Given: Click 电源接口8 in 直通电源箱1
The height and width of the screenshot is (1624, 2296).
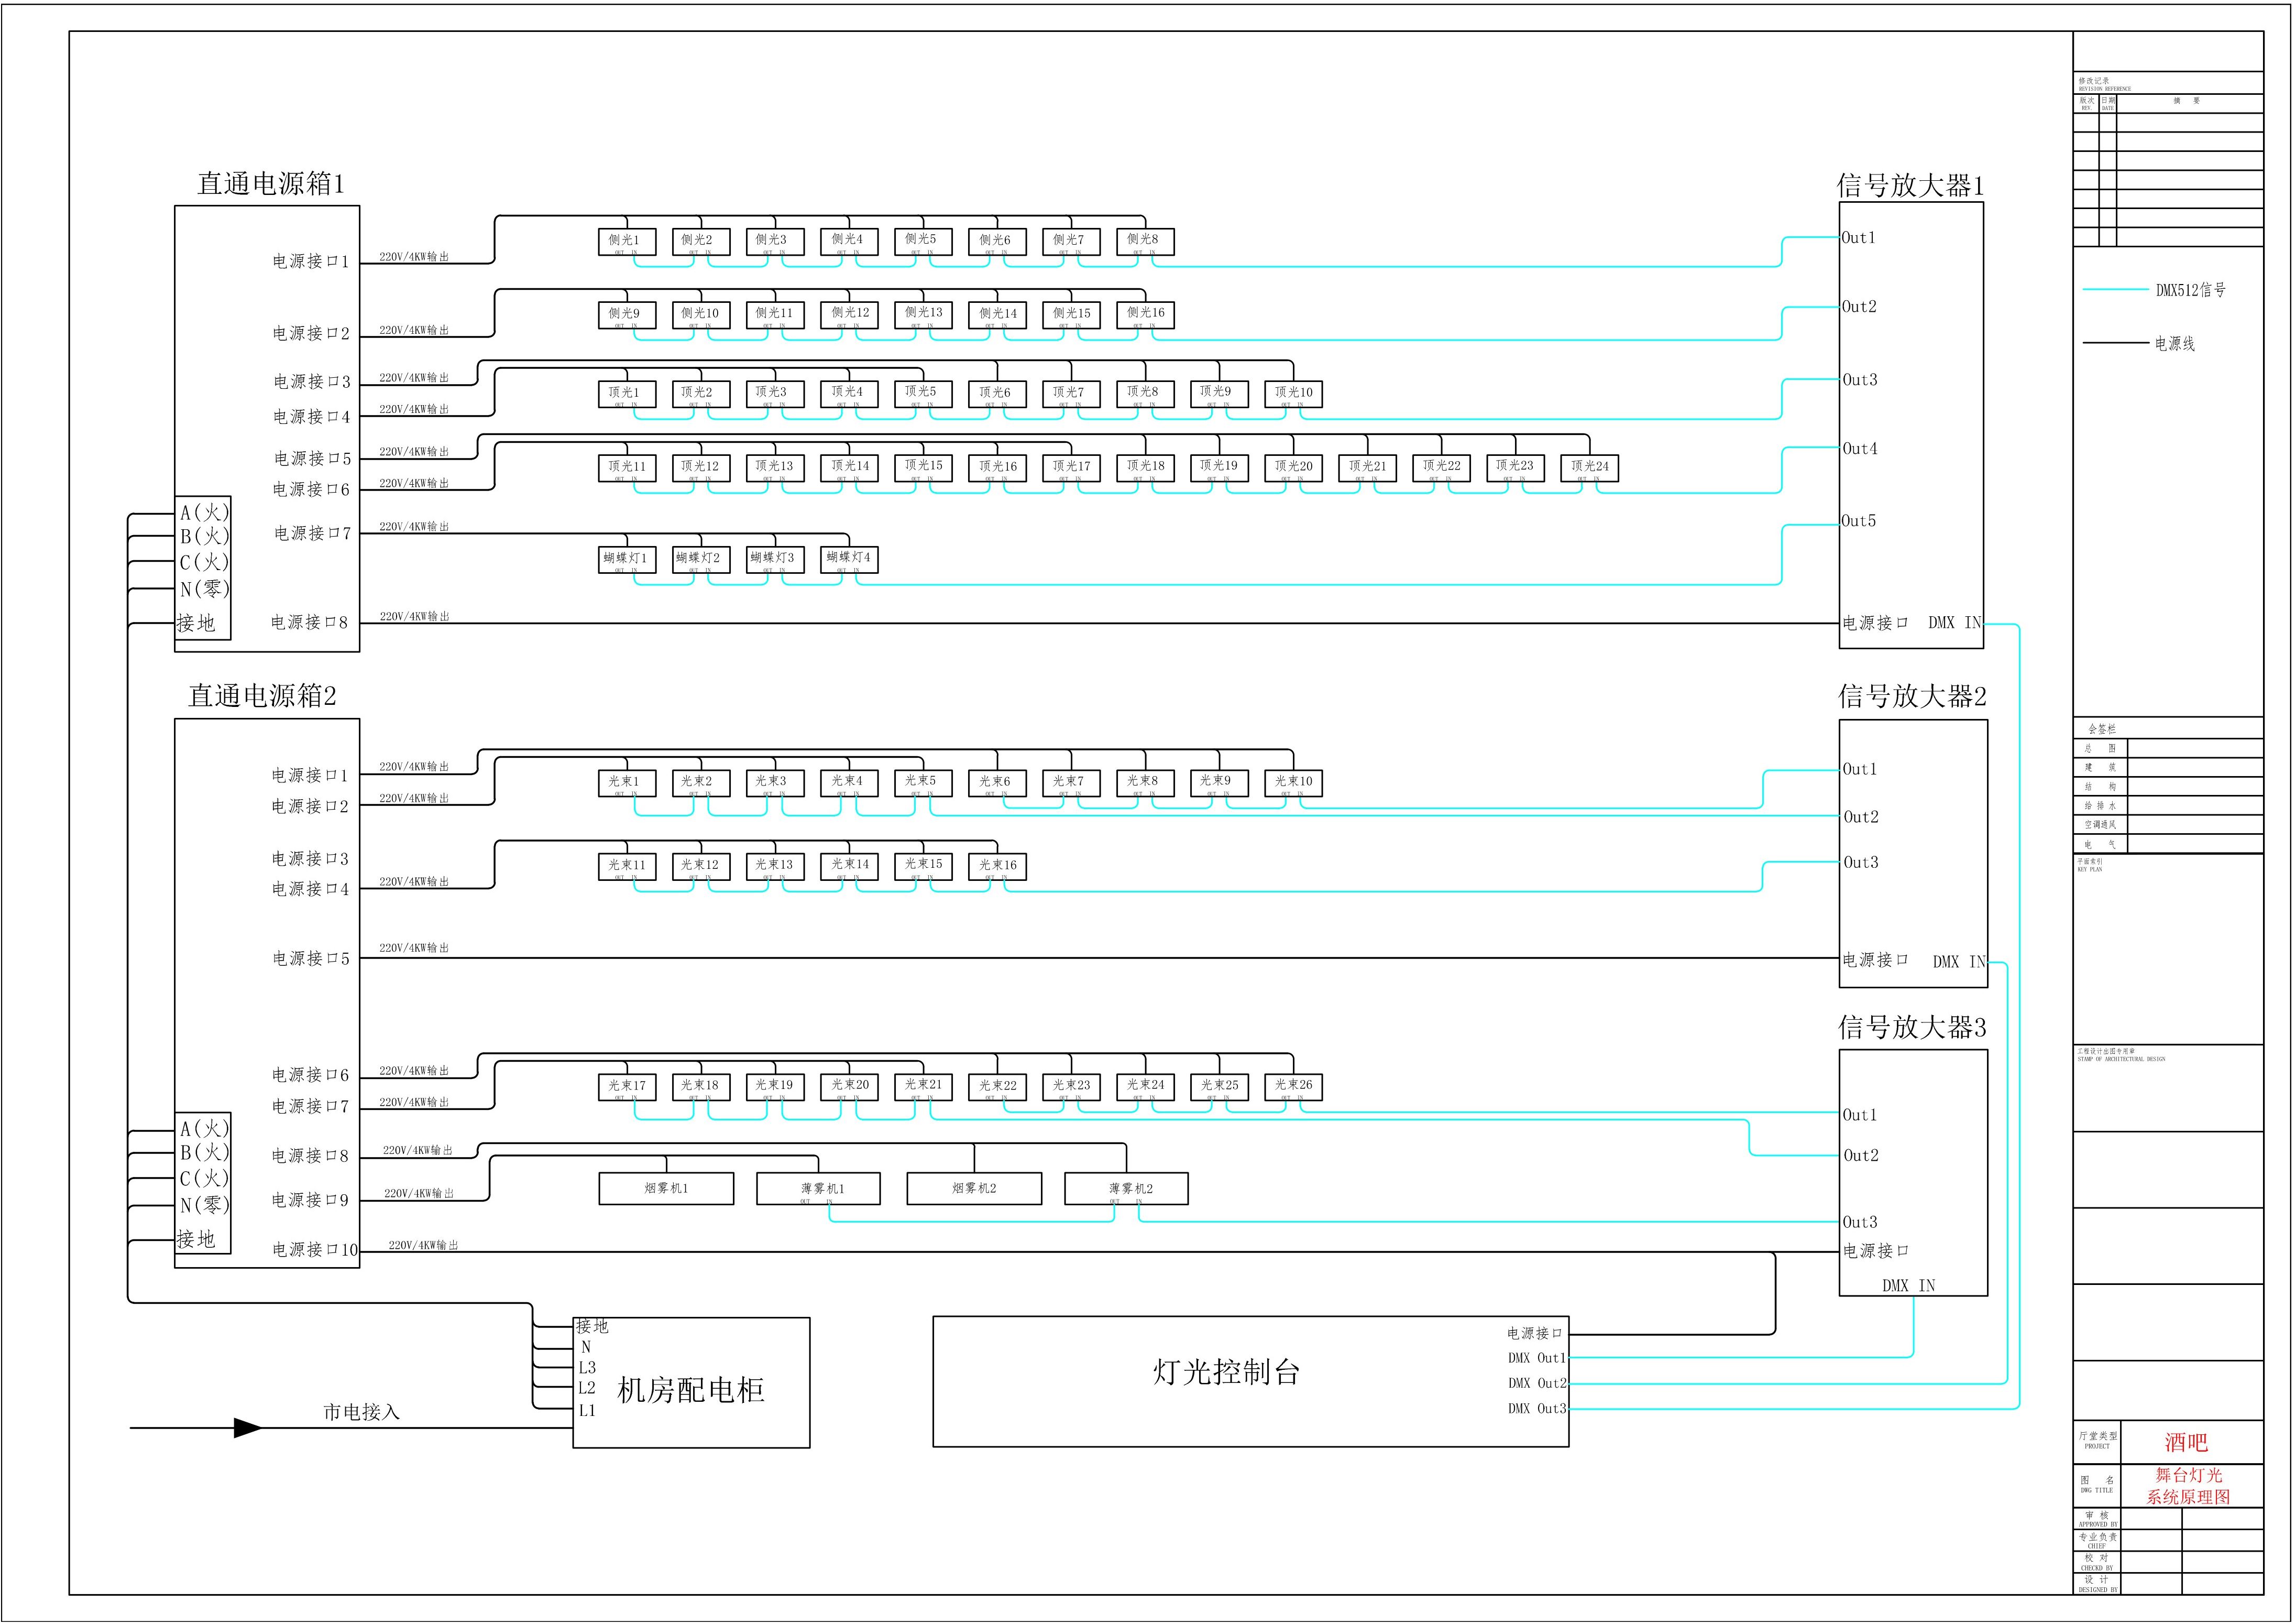Looking at the screenshot, I should (x=309, y=623).
